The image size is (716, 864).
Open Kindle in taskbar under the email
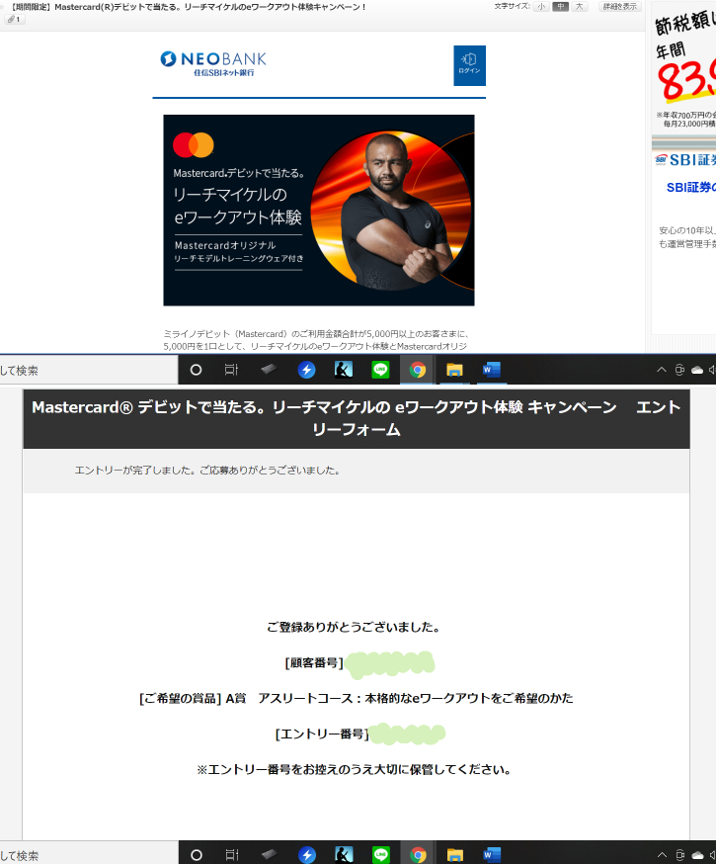pos(344,370)
